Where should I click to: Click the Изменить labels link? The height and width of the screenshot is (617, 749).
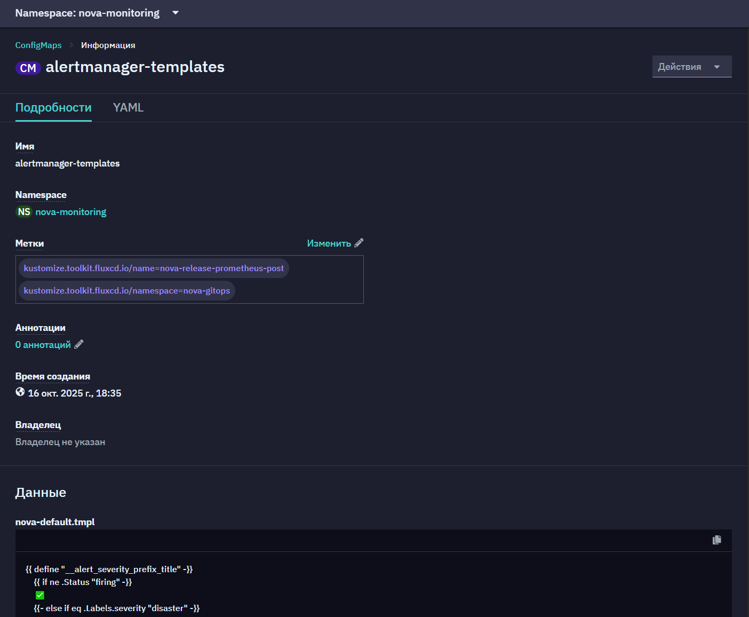point(329,243)
